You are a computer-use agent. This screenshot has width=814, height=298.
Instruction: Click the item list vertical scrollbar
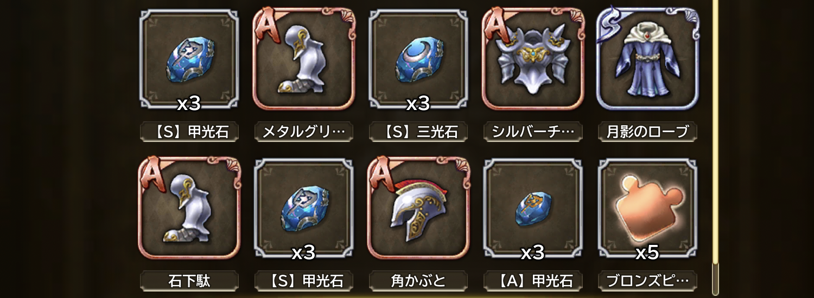click(x=715, y=141)
